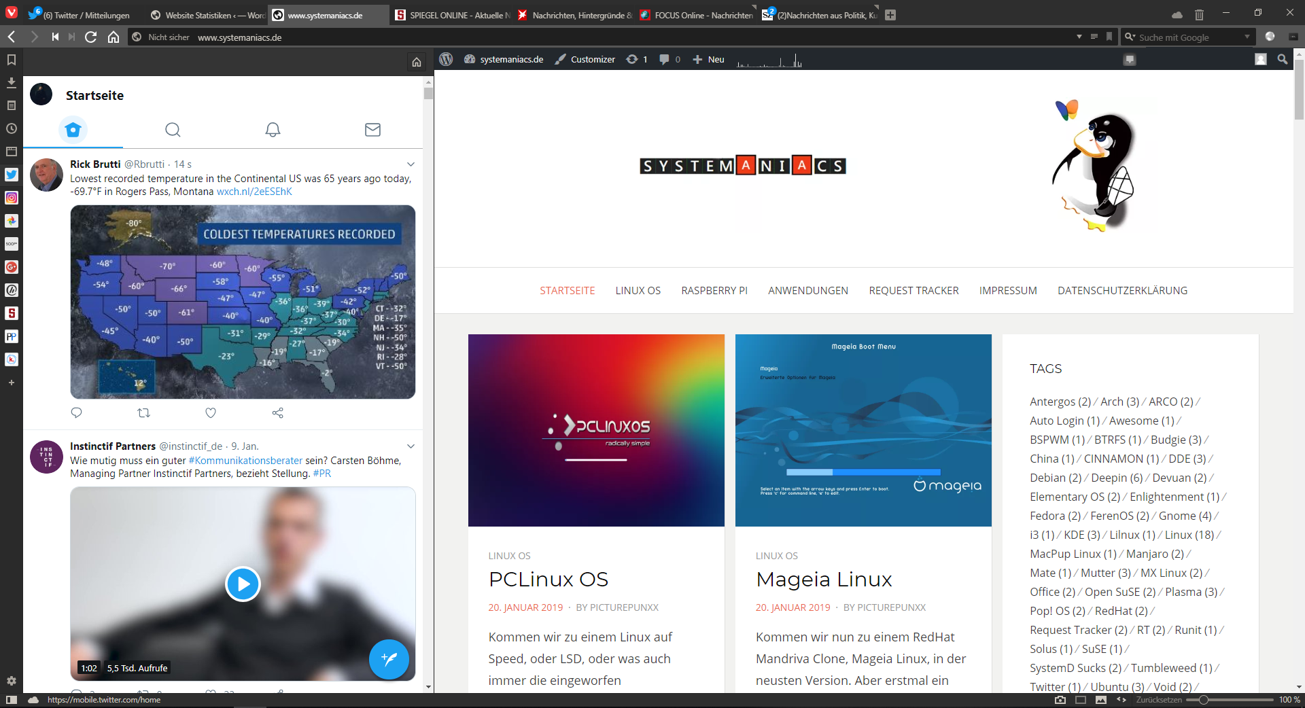The image size is (1305, 708).
Task: Open the address bar history dropdown arrow
Action: [1079, 37]
